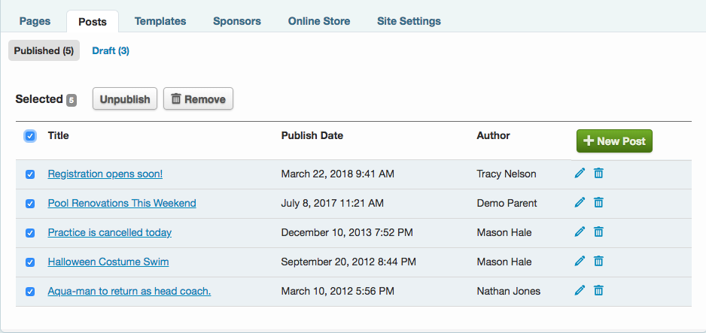Go to Site Settings tab
This screenshot has height=333, width=706.
(x=409, y=21)
